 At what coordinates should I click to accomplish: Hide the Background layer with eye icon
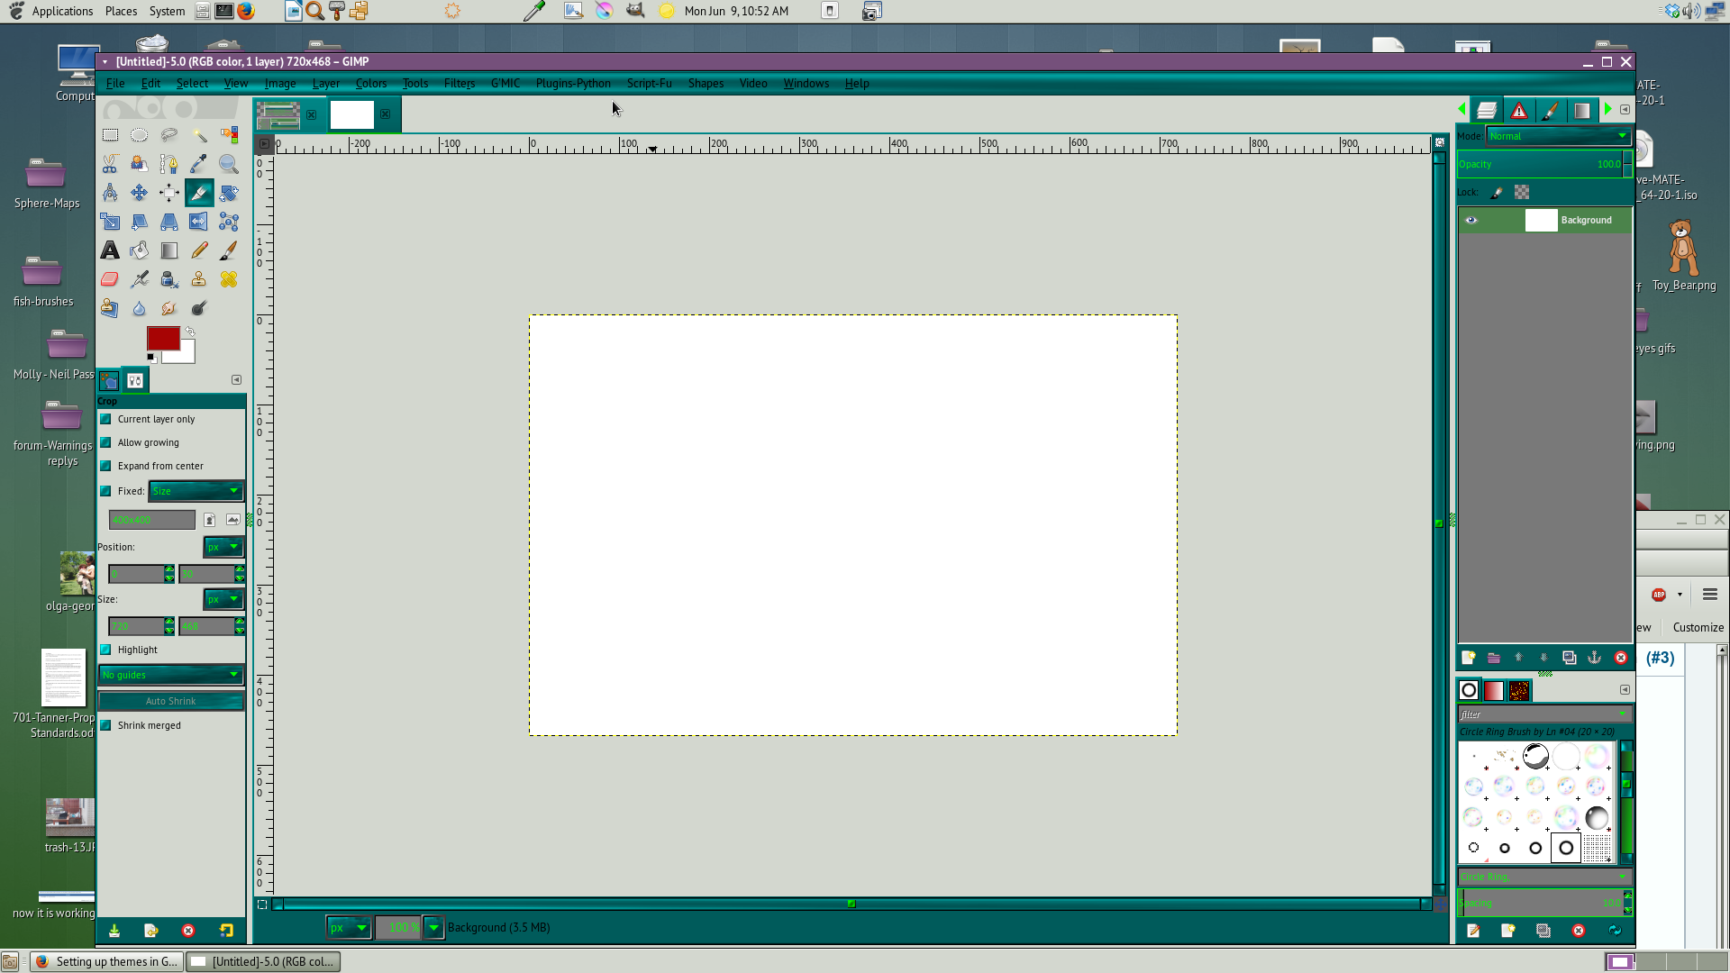point(1471,220)
